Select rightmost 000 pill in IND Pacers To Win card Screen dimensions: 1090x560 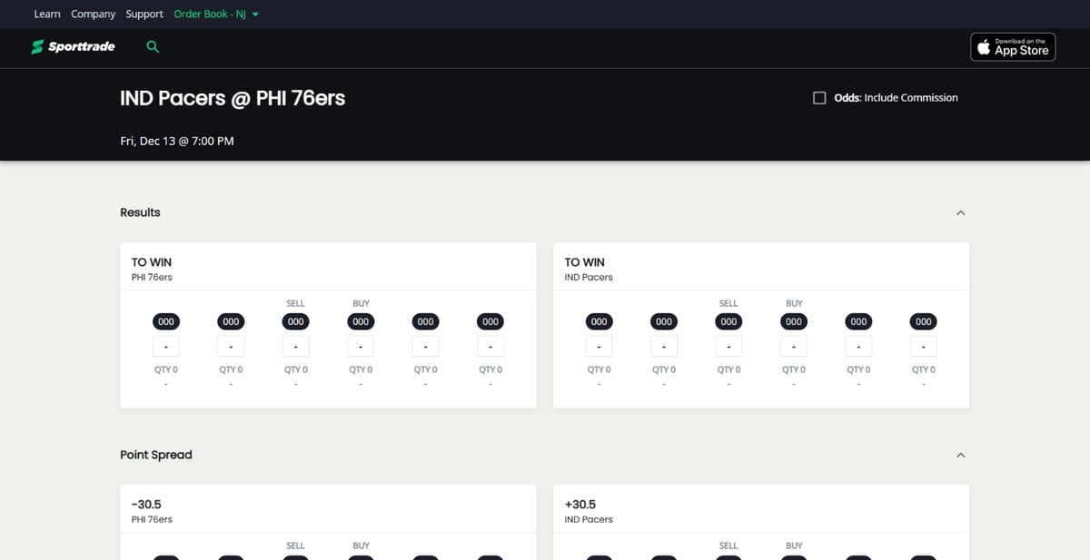pyautogui.click(x=924, y=321)
